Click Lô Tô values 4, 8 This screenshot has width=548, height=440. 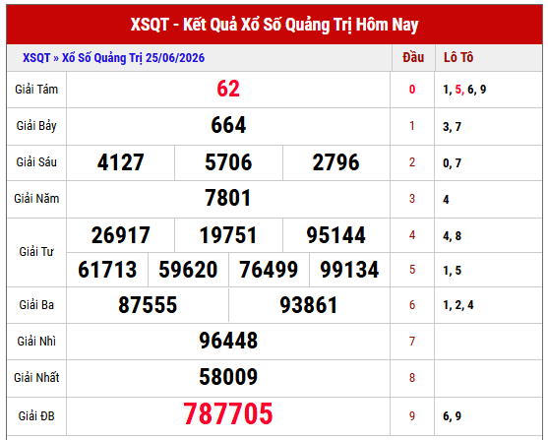click(452, 236)
